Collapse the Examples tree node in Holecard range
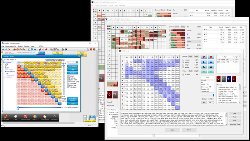 point(4,62)
